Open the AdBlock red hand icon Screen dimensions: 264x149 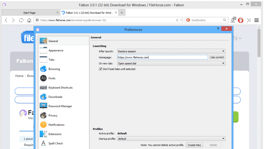pyautogui.click(x=241, y=20)
